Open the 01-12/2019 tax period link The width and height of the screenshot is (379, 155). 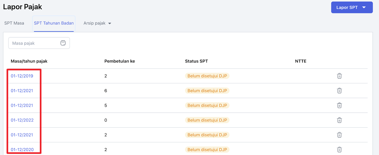(x=22, y=76)
